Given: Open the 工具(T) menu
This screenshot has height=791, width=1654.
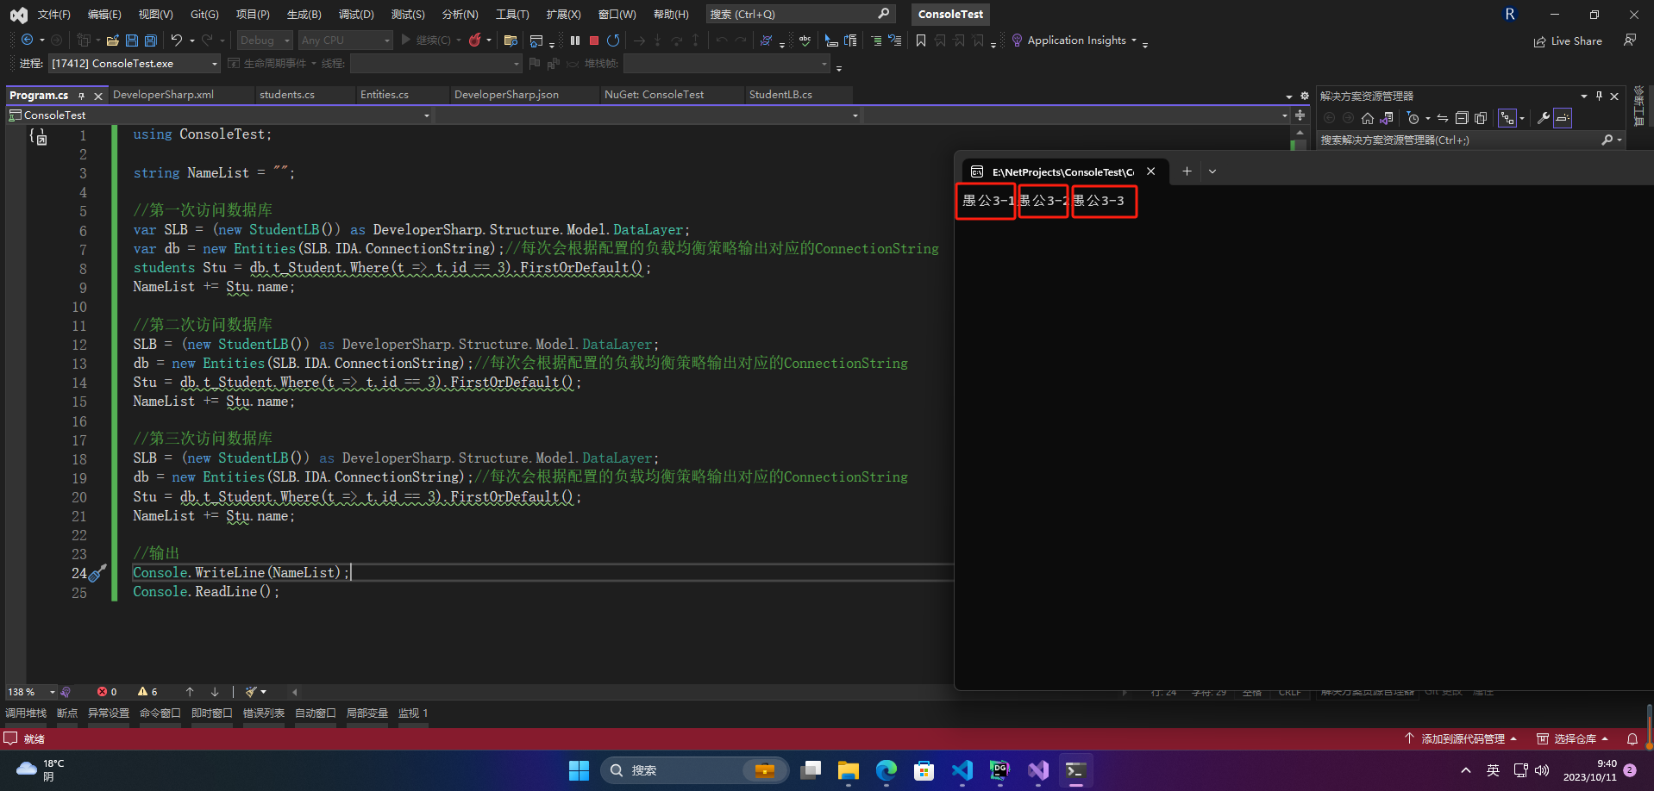Looking at the screenshot, I should 512,15.
